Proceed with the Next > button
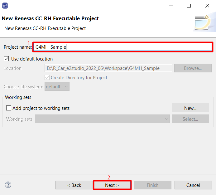The height and width of the screenshot is (195, 216). (x=112, y=185)
